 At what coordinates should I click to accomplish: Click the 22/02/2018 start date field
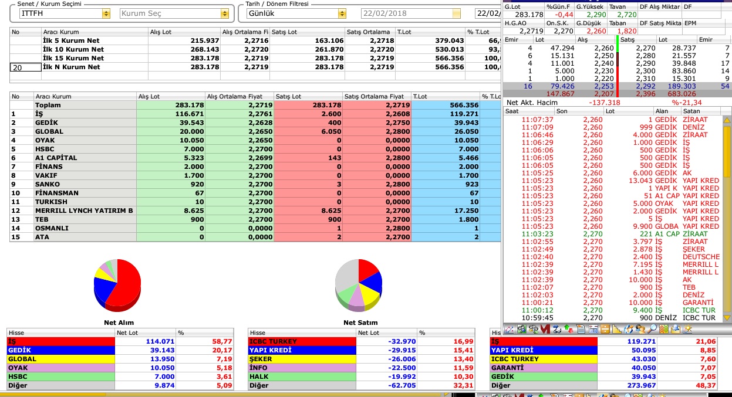[407, 13]
